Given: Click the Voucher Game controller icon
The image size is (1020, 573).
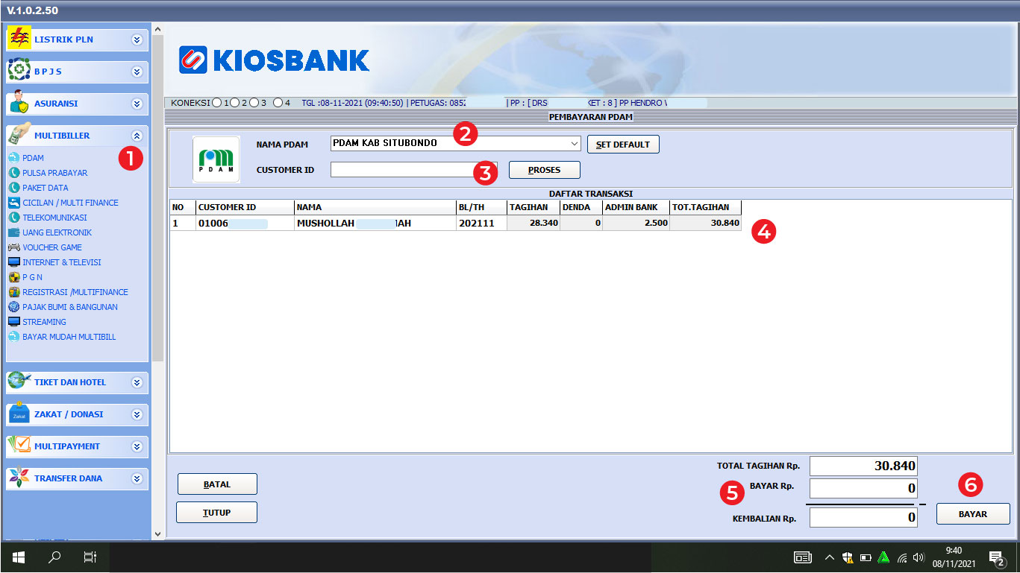Looking at the screenshot, I should [13, 247].
